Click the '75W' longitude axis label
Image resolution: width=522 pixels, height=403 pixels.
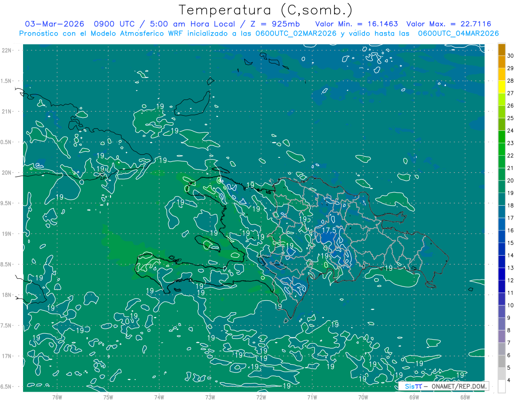point(108,397)
